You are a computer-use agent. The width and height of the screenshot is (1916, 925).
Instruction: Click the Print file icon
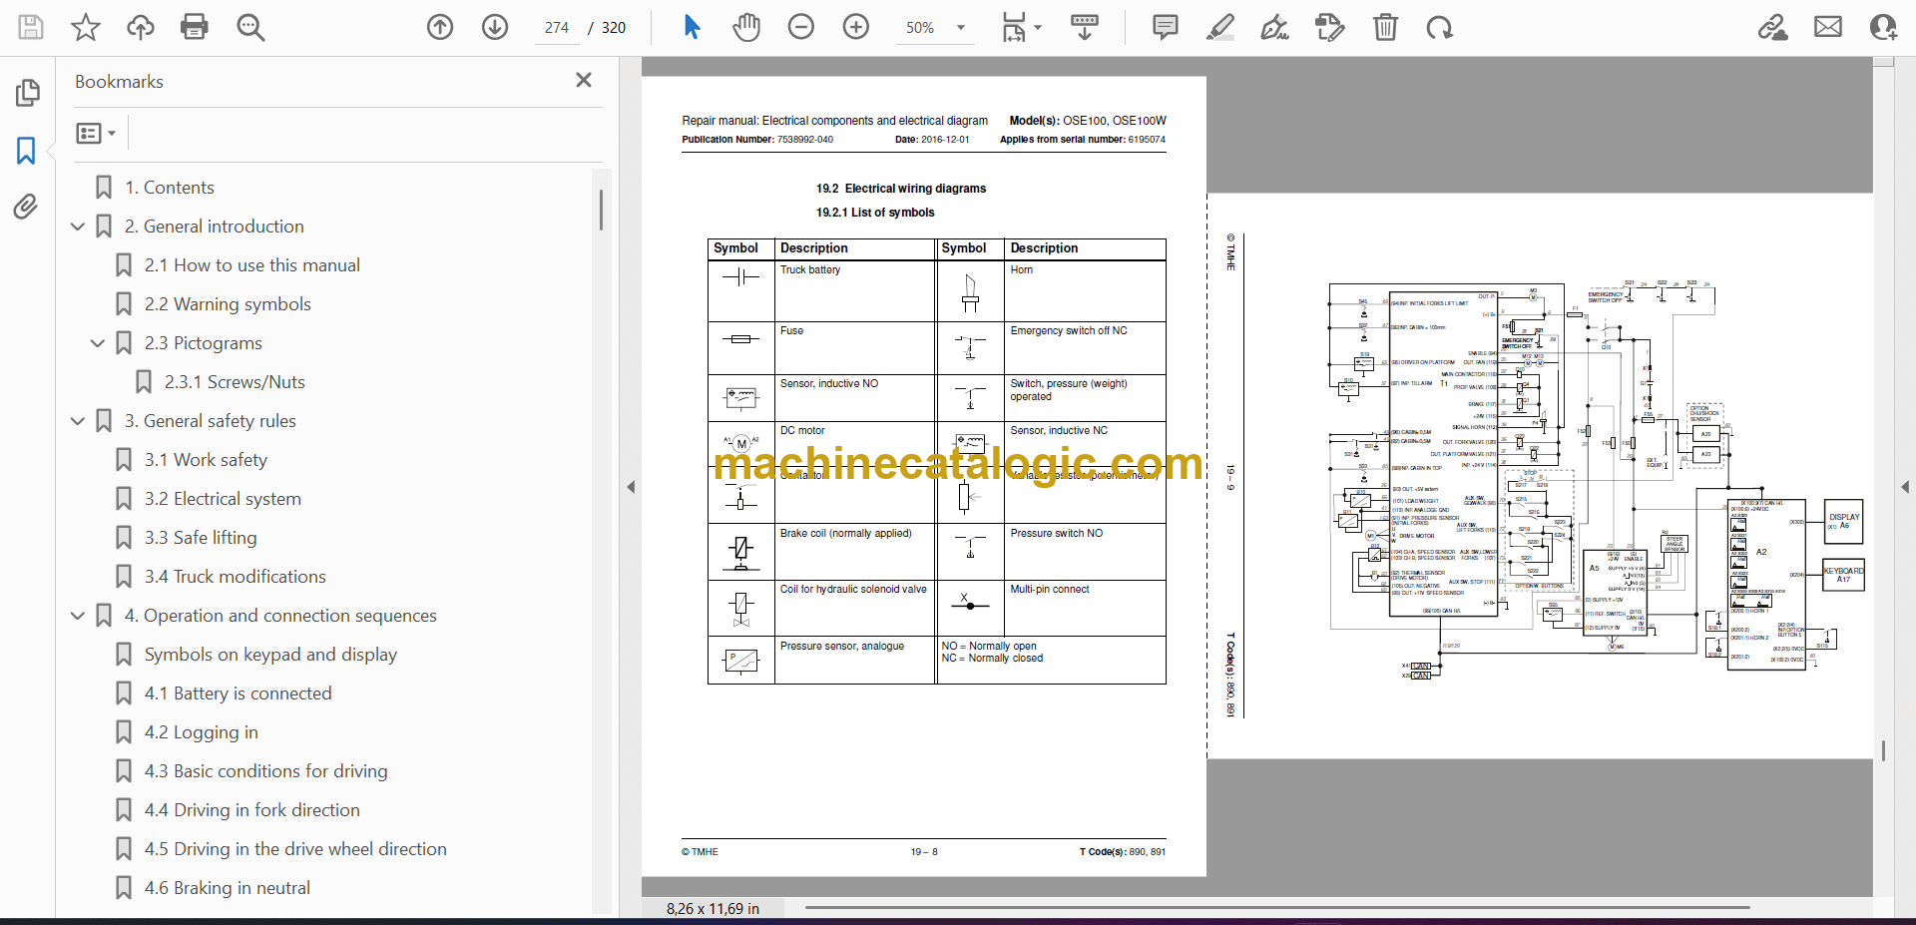194,27
